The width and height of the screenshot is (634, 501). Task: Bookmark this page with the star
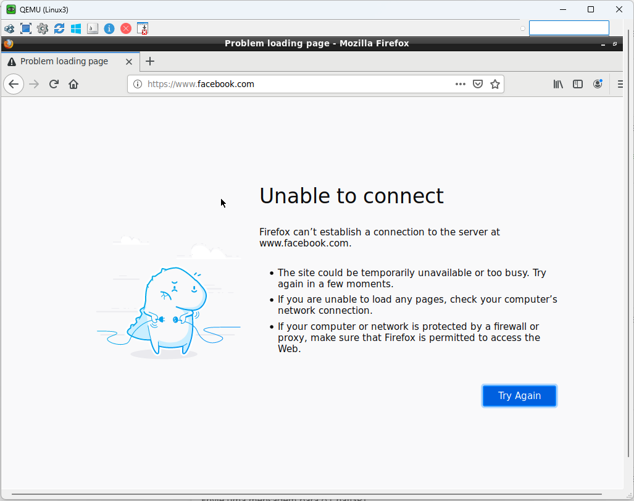(495, 84)
